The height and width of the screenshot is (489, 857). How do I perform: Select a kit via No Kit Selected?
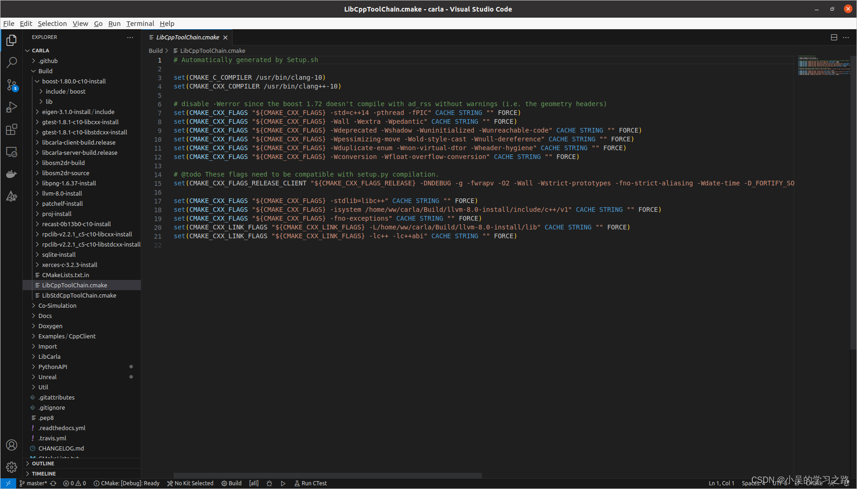click(190, 483)
